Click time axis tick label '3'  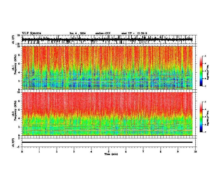74,152
